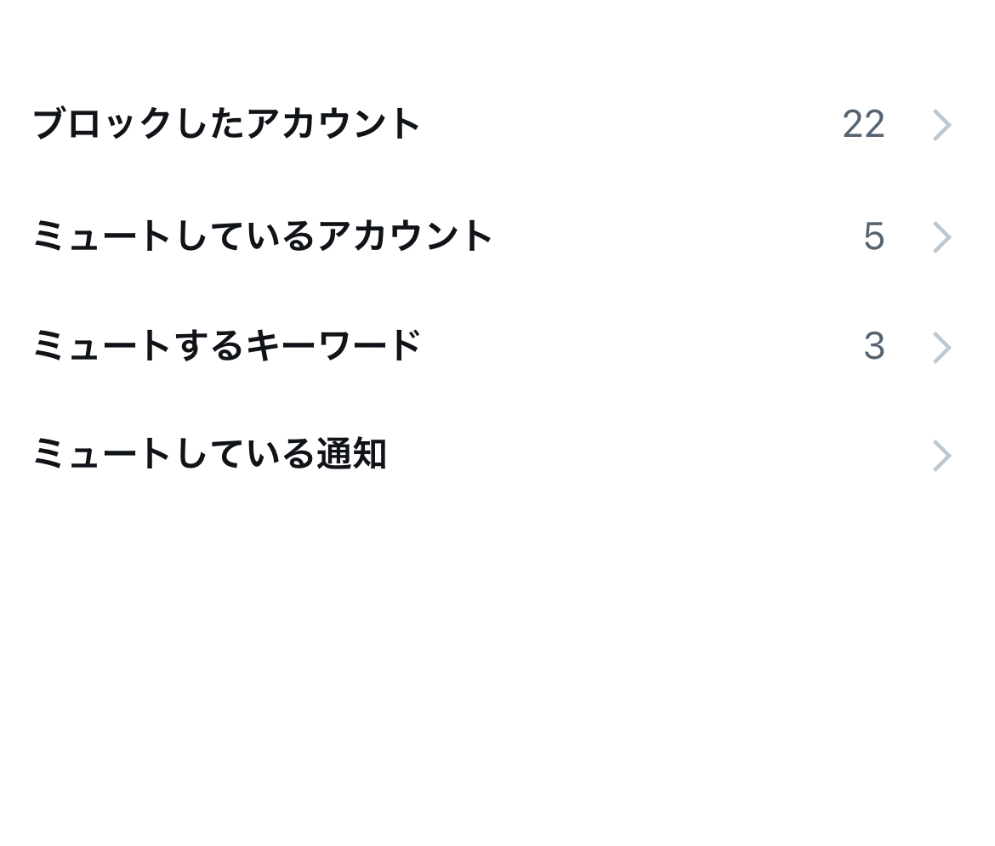995x846 pixels.
Task: Tap the ミュートしている通知 label
Action: 209,454
